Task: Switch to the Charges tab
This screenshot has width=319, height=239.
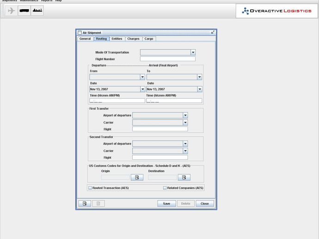Action: [134, 39]
